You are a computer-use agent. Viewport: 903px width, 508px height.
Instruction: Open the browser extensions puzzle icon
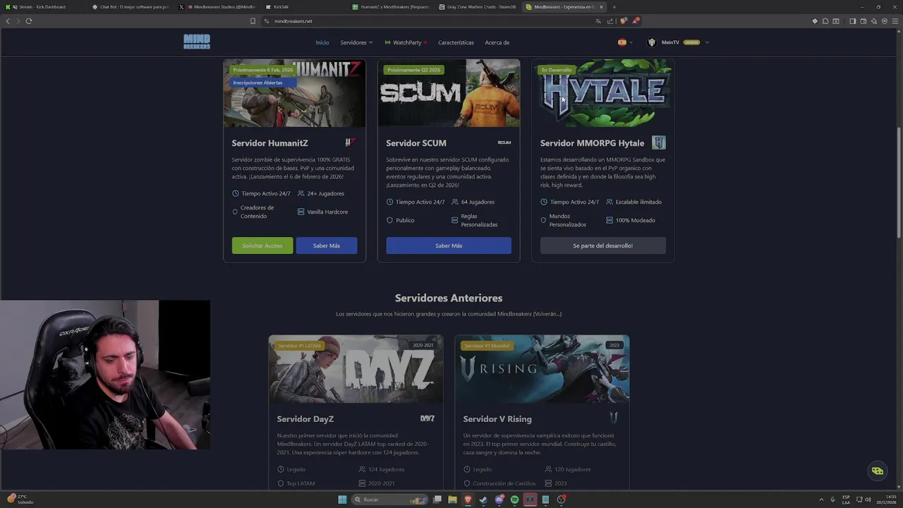pyautogui.click(x=825, y=21)
